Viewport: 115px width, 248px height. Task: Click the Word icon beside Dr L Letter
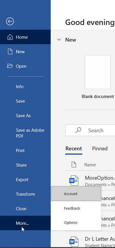[74, 242]
